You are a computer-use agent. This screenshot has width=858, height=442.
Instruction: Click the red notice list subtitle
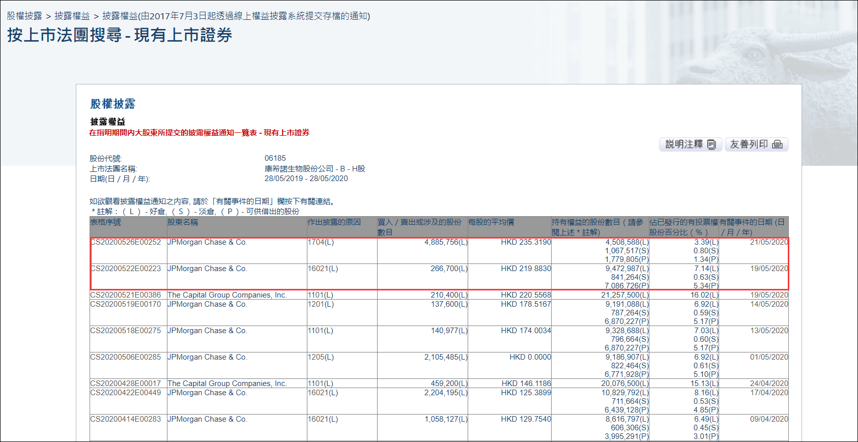(199, 133)
